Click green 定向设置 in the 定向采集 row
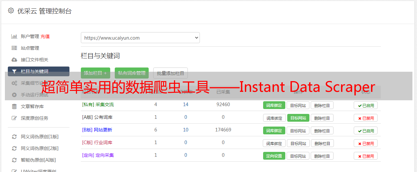The image size is (417, 172). 274,156
